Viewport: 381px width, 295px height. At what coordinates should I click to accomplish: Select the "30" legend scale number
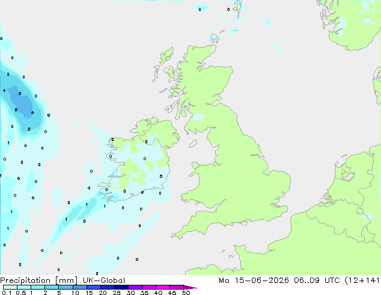click(130, 293)
